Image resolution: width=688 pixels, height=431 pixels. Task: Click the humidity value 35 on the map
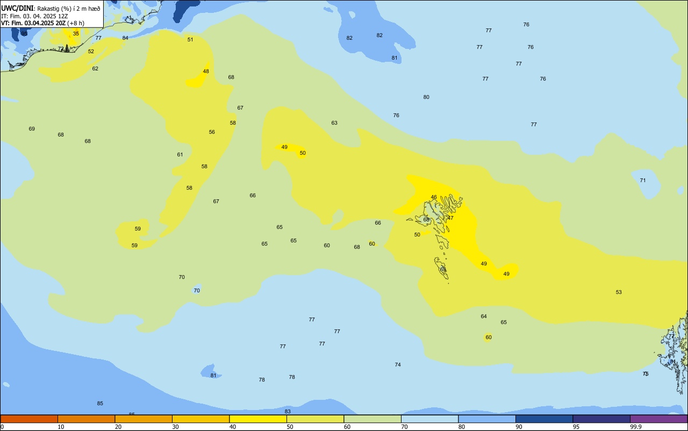76,33
